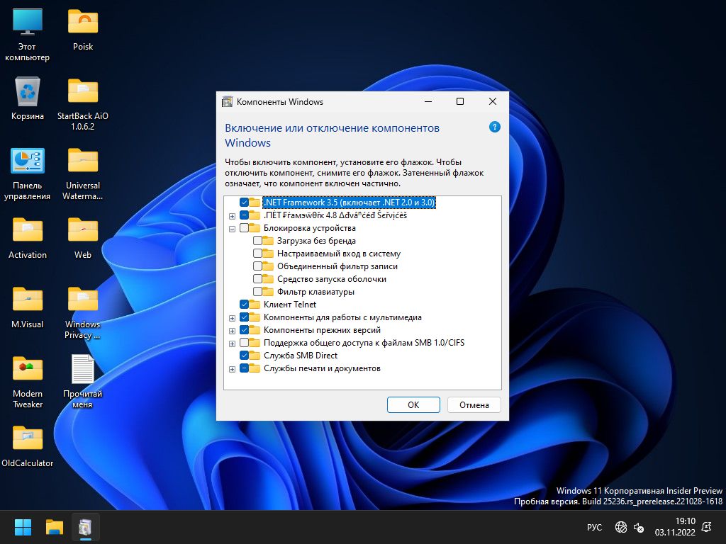Uncheck the Служба SMB Direct checkbox
Image resolution: width=726 pixels, height=544 pixels.
[245, 356]
